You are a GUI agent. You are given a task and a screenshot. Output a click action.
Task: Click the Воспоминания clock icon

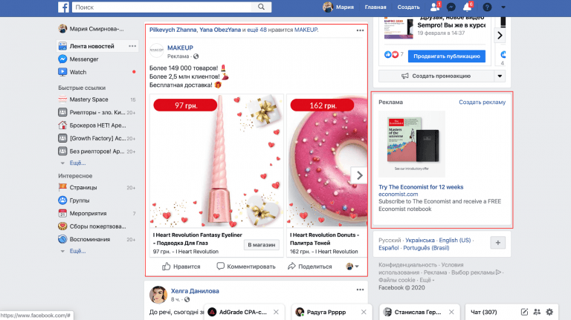coord(62,239)
